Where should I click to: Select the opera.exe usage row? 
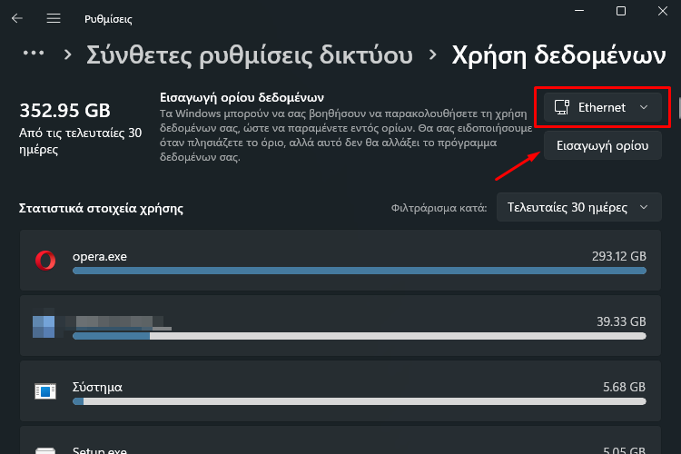pos(340,261)
